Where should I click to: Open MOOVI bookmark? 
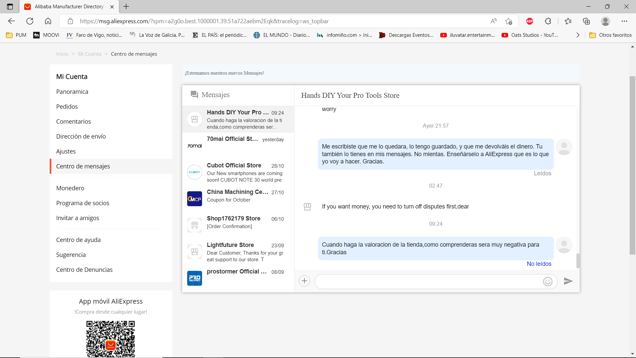coord(46,35)
